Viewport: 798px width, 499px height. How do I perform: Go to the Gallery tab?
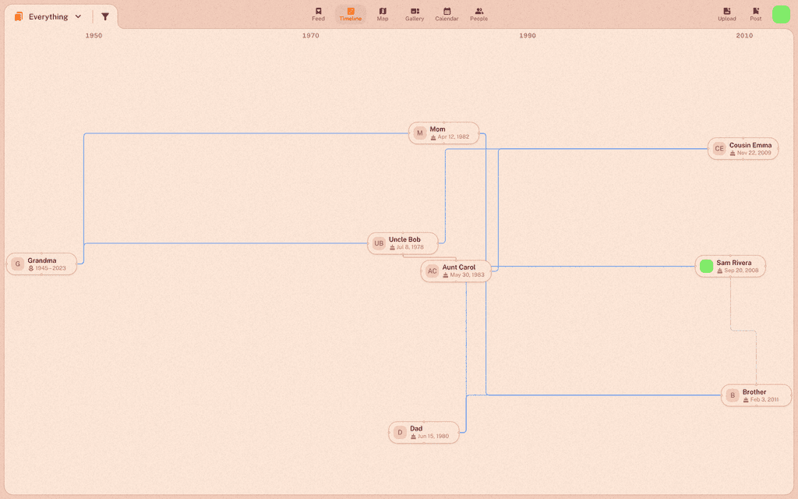[415, 14]
